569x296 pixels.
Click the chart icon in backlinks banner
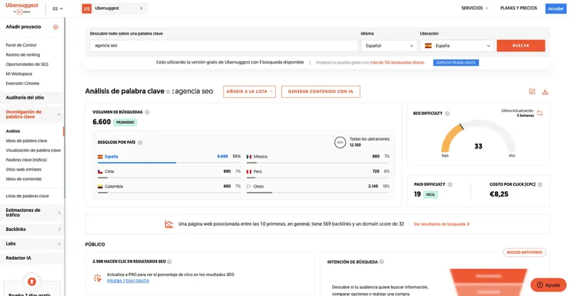tap(169, 224)
